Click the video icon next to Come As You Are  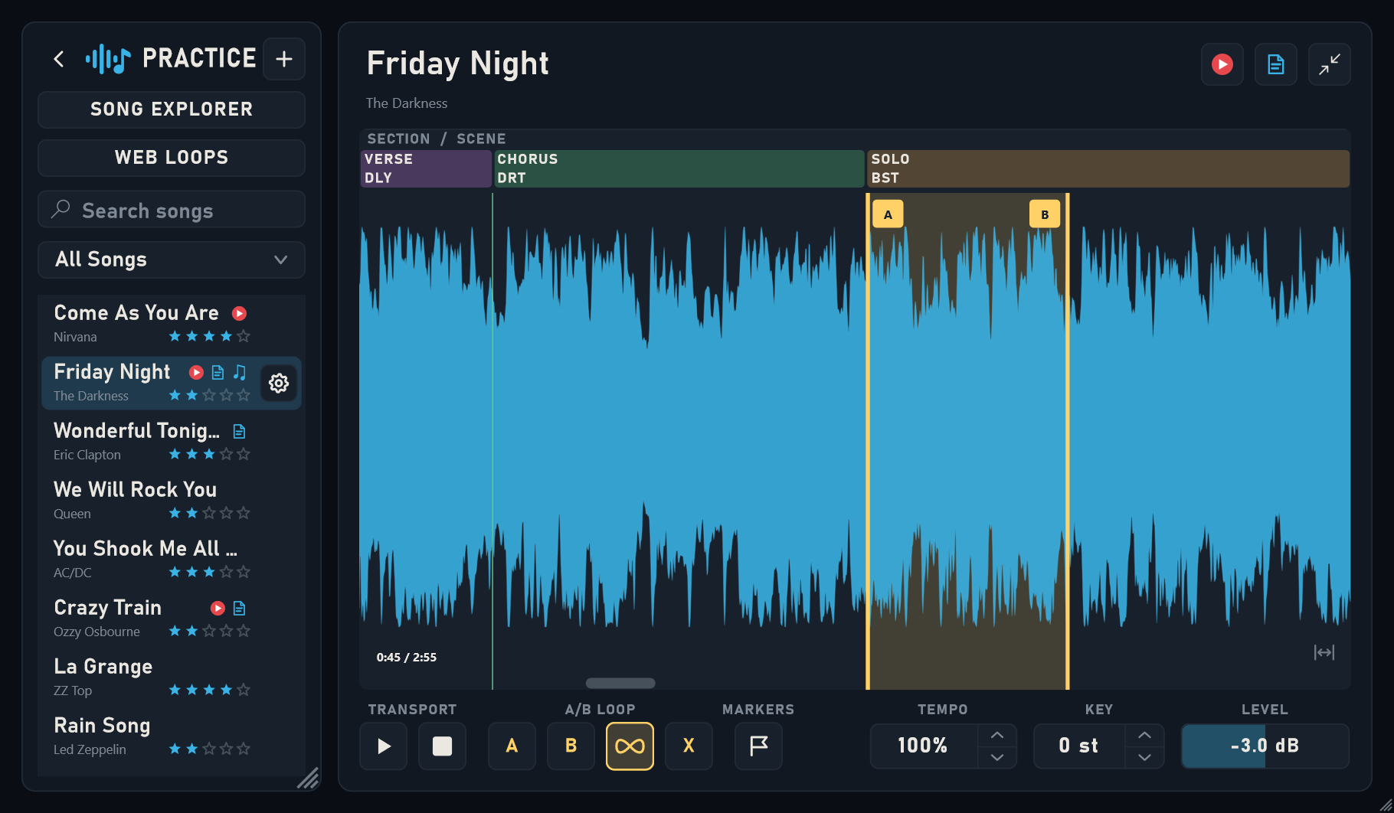(240, 313)
